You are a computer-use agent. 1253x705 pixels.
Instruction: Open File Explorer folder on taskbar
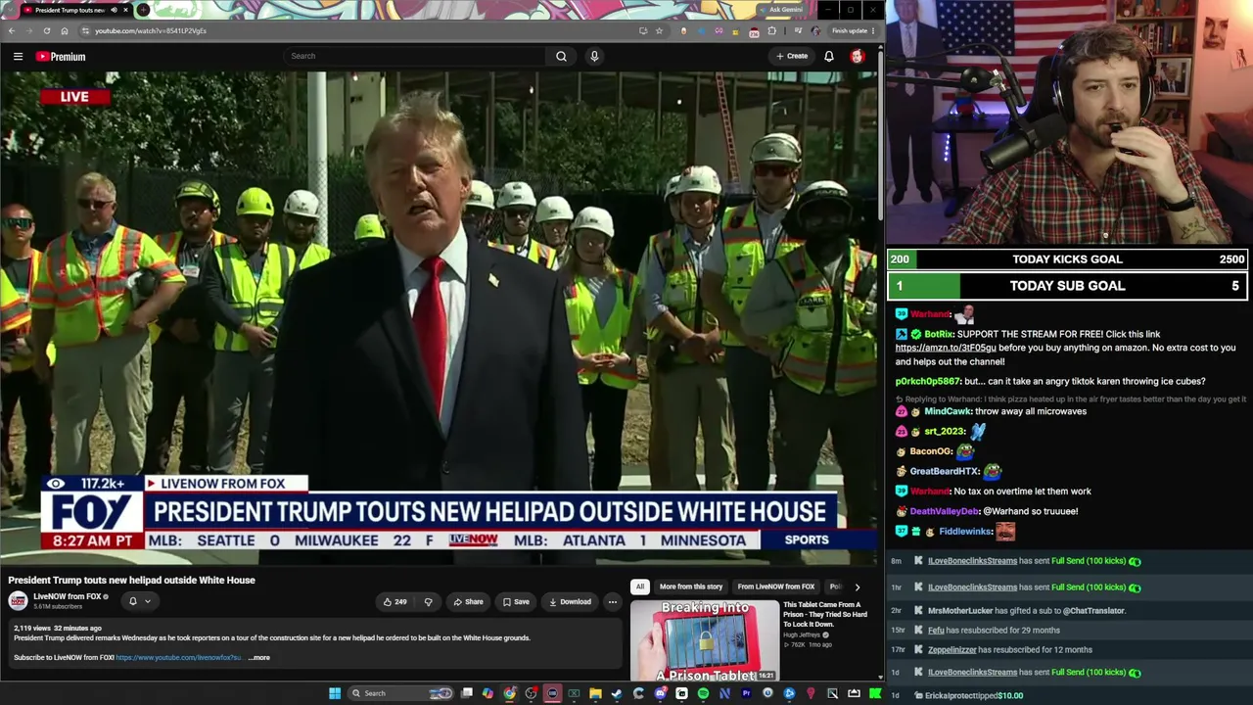tap(595, 693)
